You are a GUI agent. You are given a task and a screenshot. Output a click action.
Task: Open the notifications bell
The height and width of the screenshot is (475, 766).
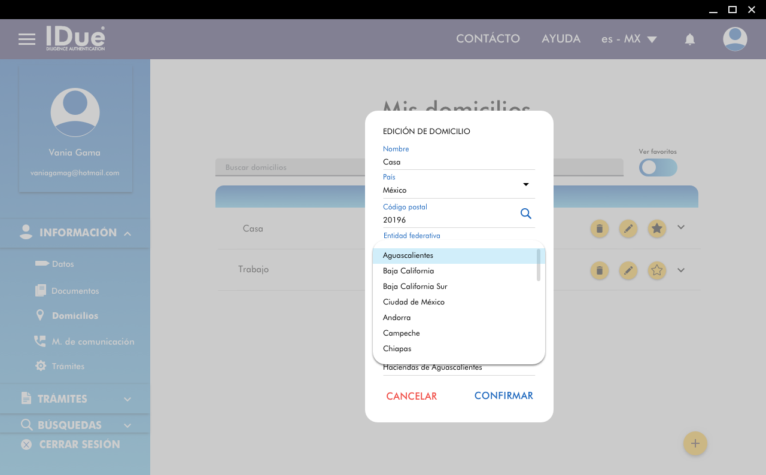click(x=689, y=39)
